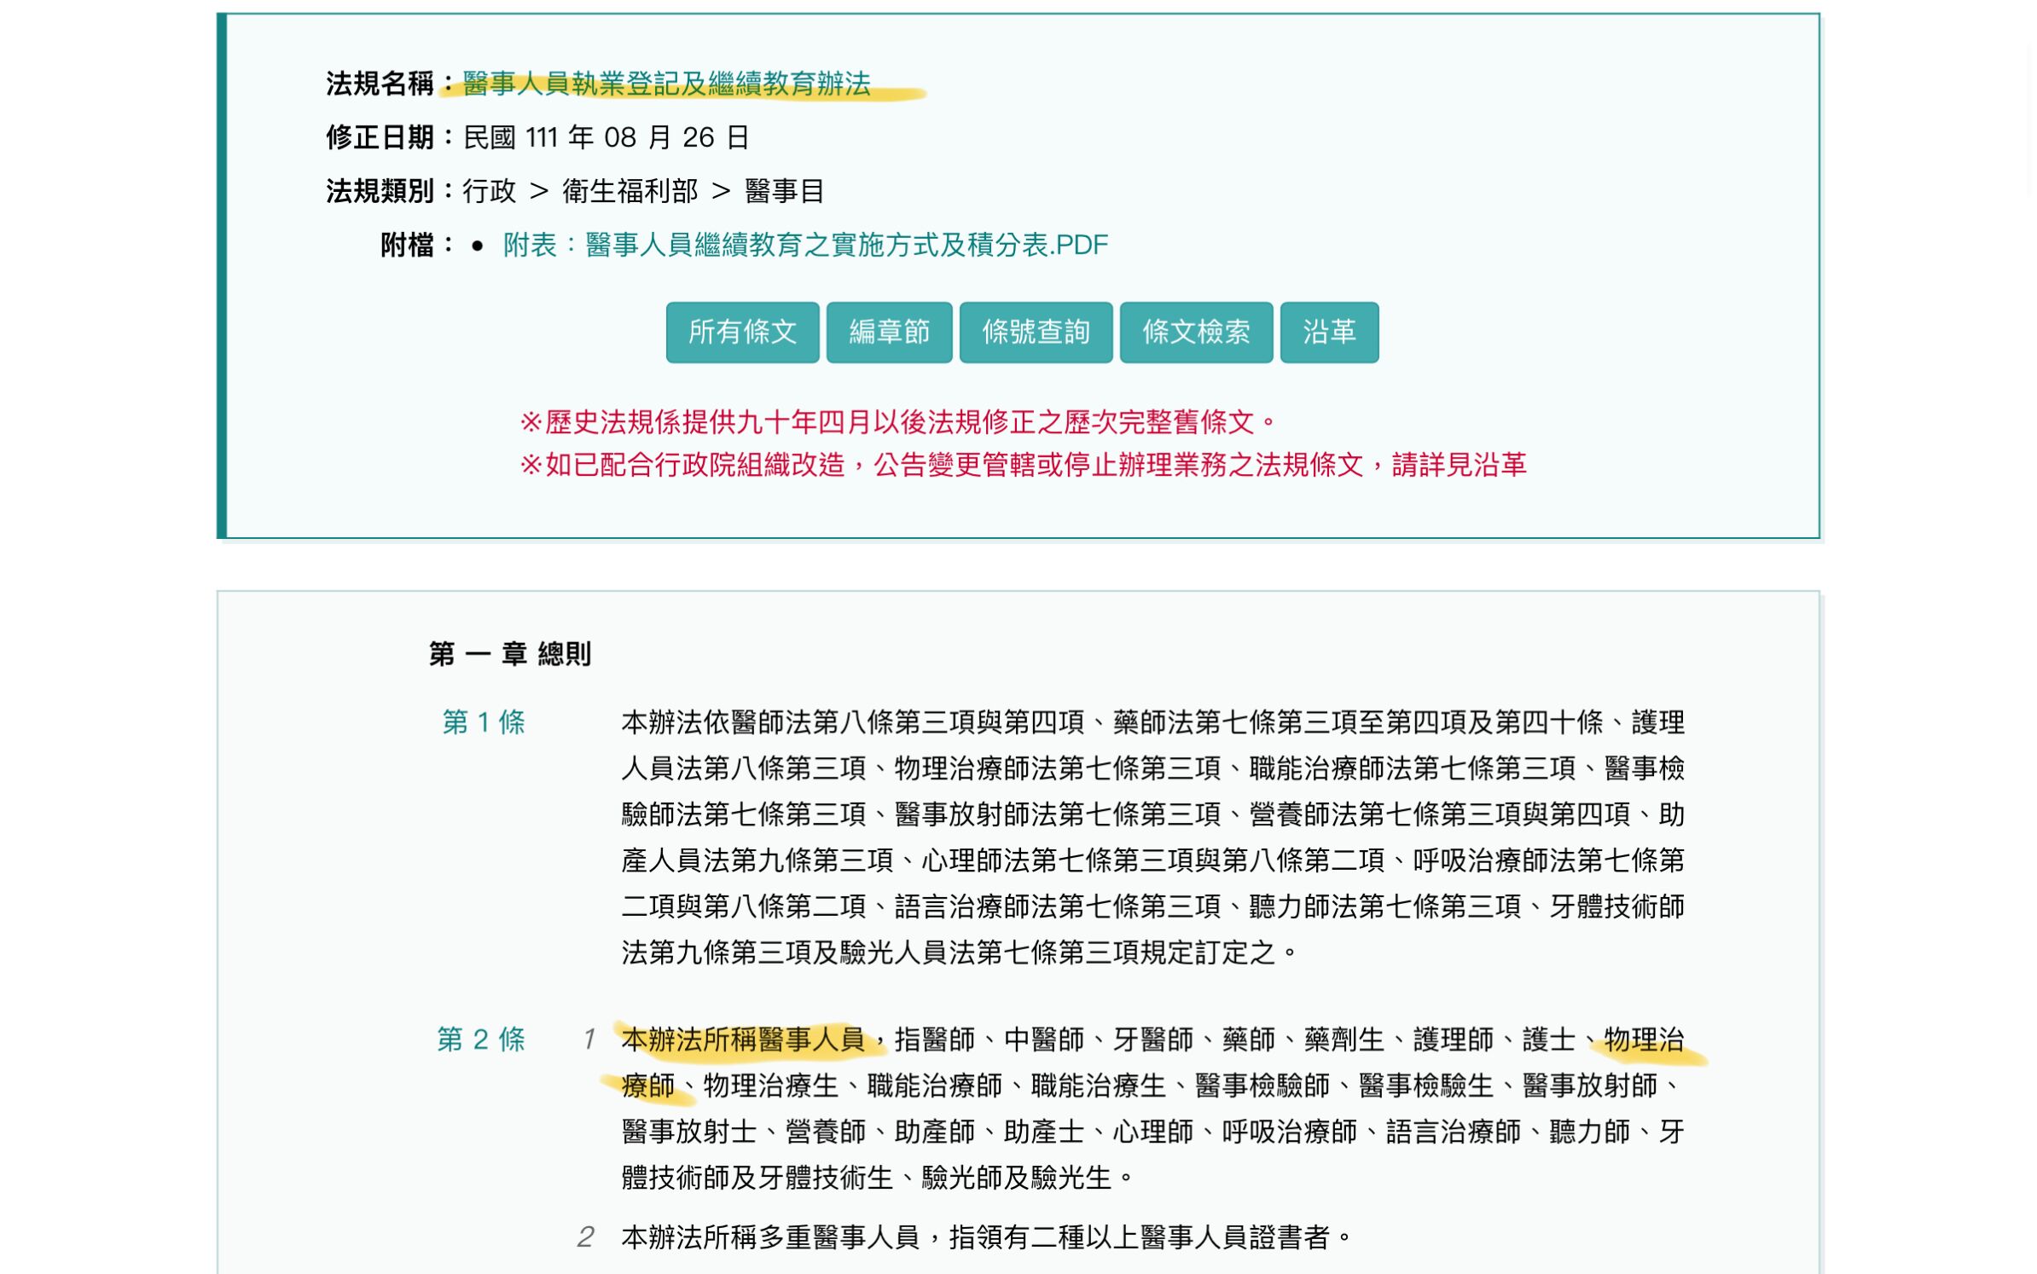The width and height of the screenshot is (2037, 1274).
Task: Open the 第 2 條 article link
Action: [481, 1039]
